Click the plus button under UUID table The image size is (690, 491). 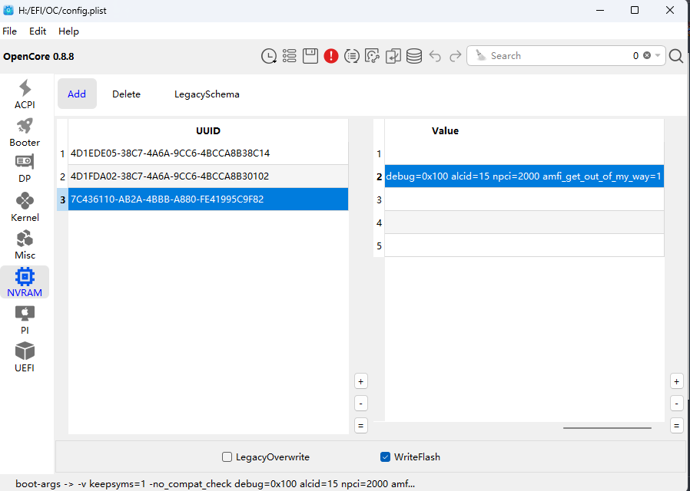coord(361,381)
